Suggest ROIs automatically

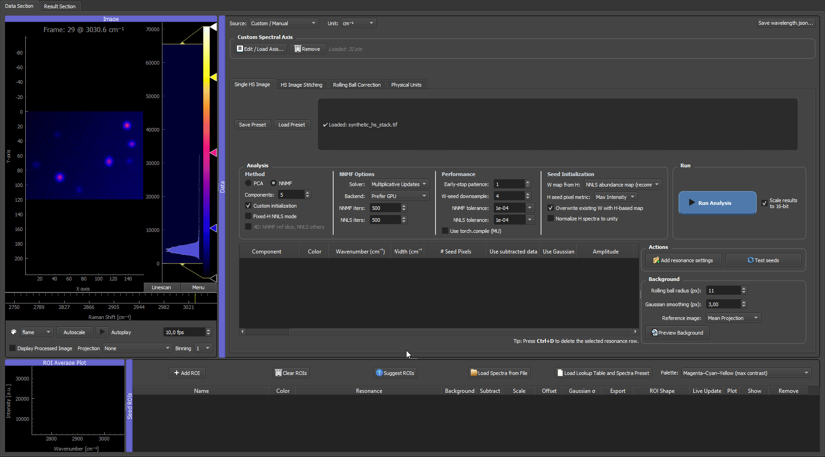395,373
